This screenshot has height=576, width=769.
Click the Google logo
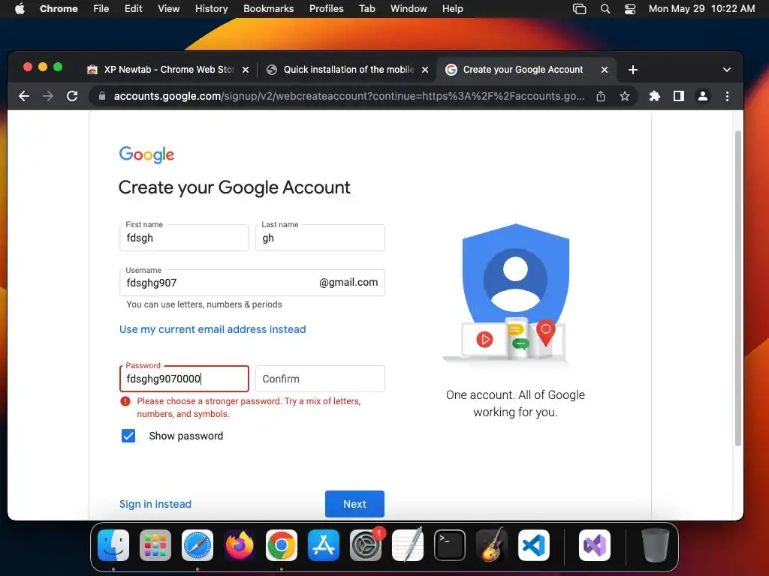(x=146, y=154)
